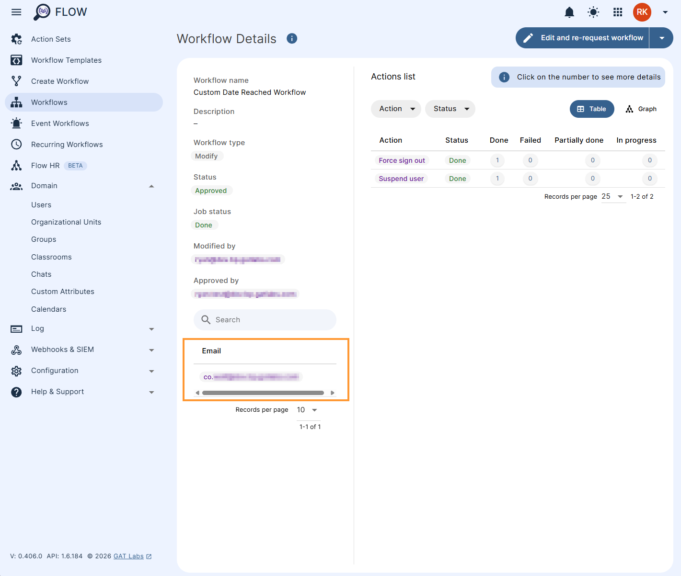Open Recurring Workflows via clock icon
Image resolution: width=681 pixels, height=576 pixels.
(x=16, y=144)
